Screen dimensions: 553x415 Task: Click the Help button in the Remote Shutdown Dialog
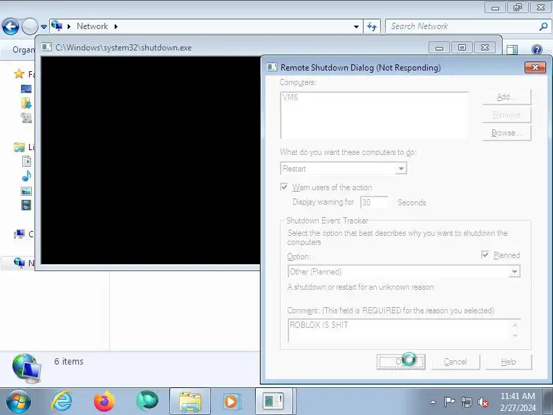508,362
